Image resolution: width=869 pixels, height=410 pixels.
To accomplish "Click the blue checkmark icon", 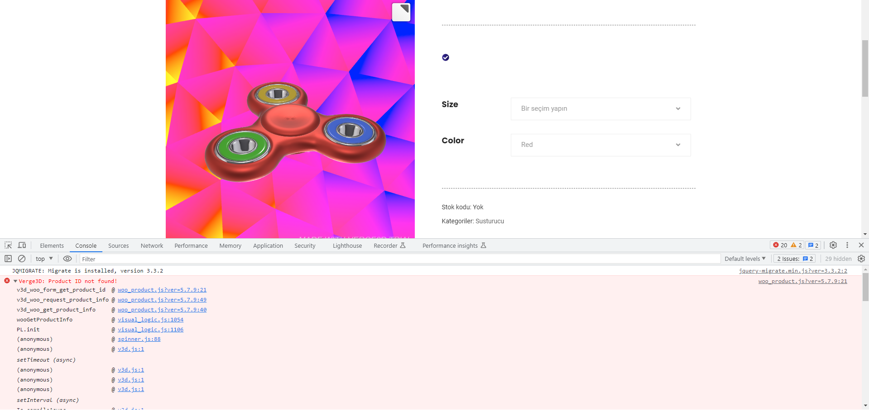I will 446,57.
